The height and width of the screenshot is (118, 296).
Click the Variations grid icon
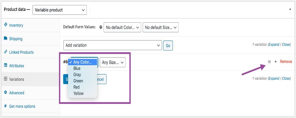6,79
